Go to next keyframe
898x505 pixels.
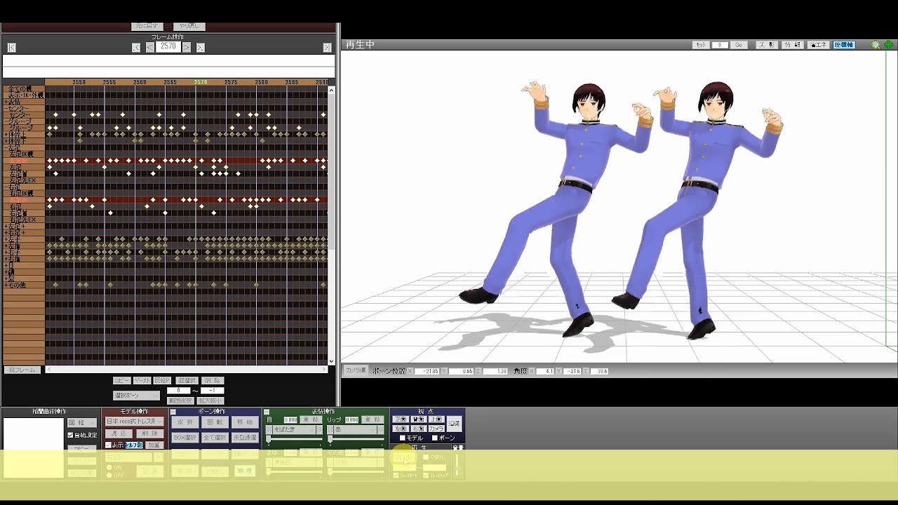pyautogui.click(x=201, y=47)
